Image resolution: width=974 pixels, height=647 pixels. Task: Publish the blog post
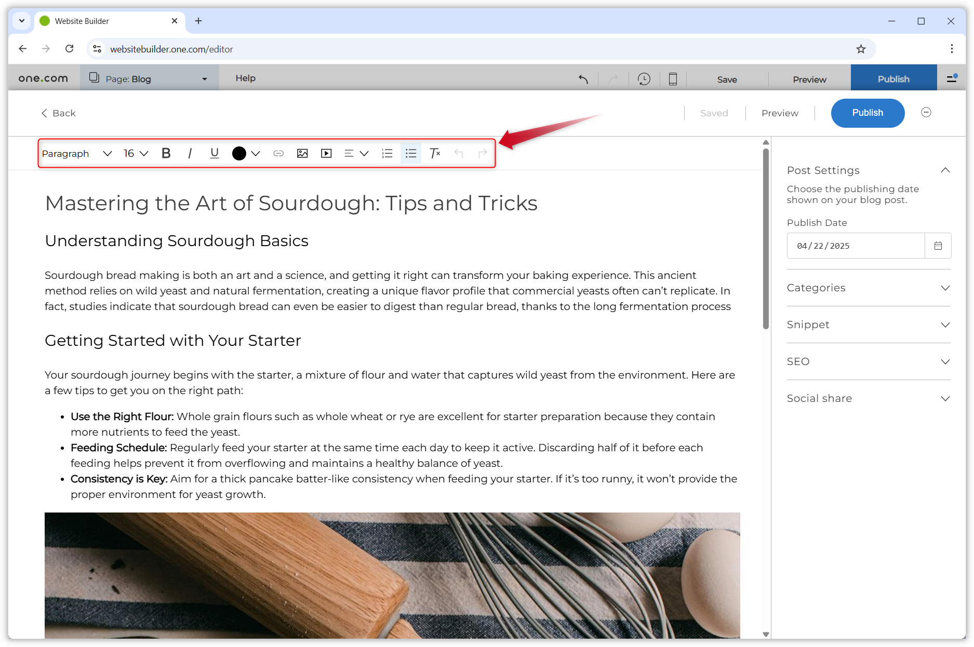(867, 113)
